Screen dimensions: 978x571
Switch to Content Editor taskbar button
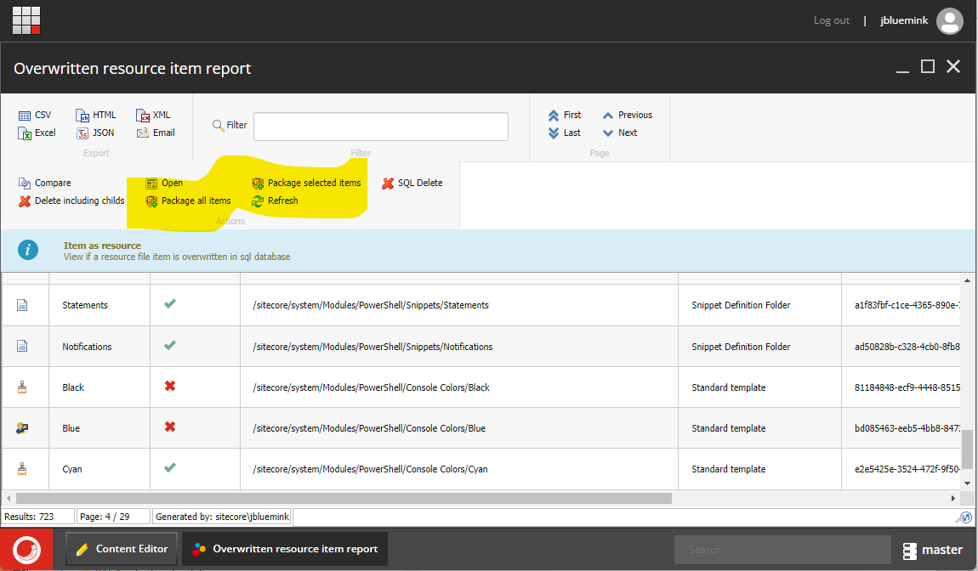click(x=122, y=549)
